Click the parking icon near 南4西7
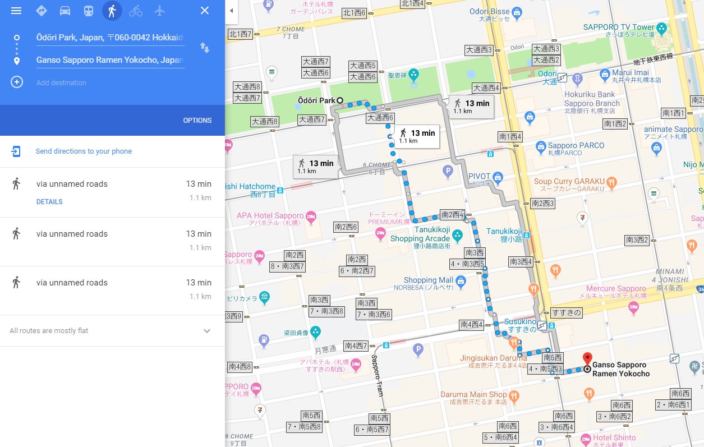This screenshot has height=447, width=704. [x=418, y=351]
